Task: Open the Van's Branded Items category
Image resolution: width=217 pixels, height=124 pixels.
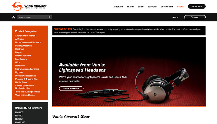Action: (25, 95)
